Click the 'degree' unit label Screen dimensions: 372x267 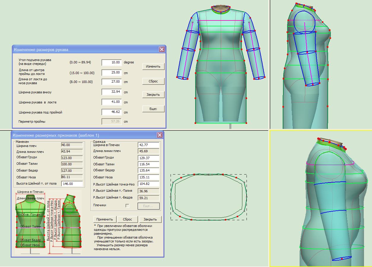coord(129,63)
